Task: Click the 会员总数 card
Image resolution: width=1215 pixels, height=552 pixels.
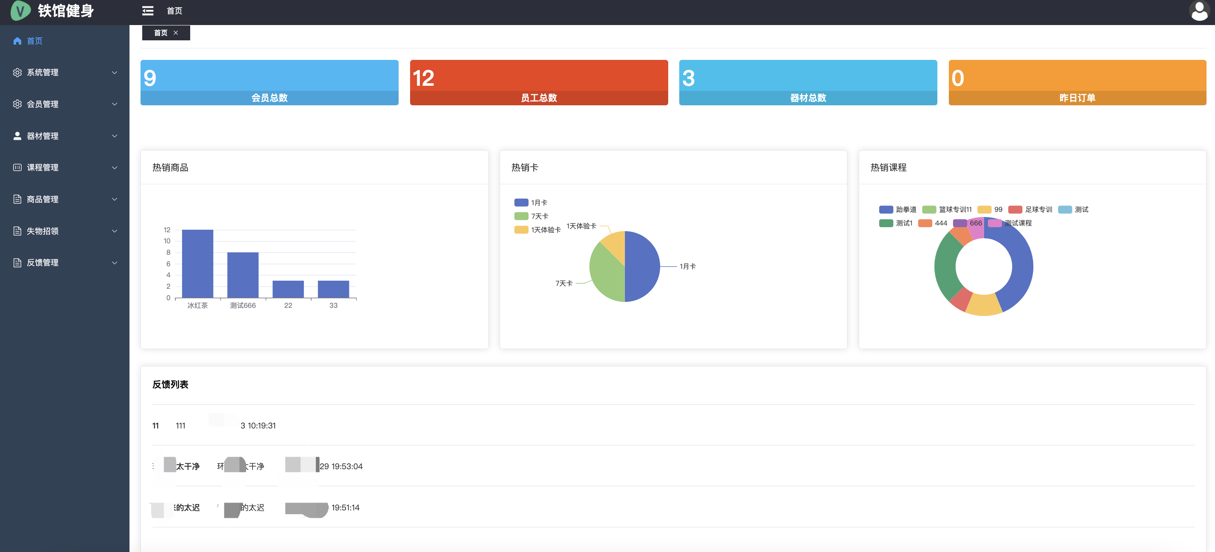Action: [269, 82]
